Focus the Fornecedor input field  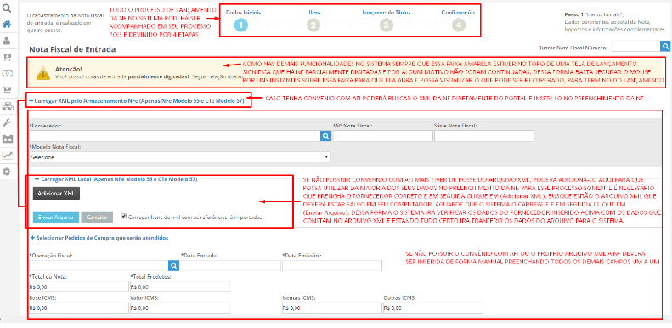click(x=175, y=136)
